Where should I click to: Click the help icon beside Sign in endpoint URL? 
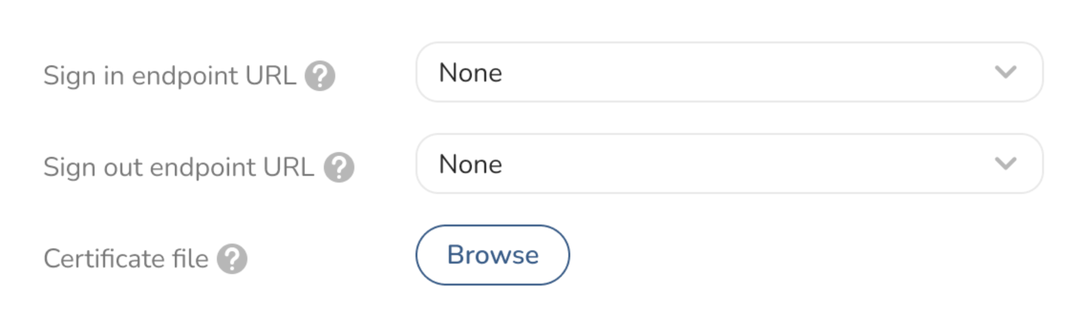click(x=320, y=76)
